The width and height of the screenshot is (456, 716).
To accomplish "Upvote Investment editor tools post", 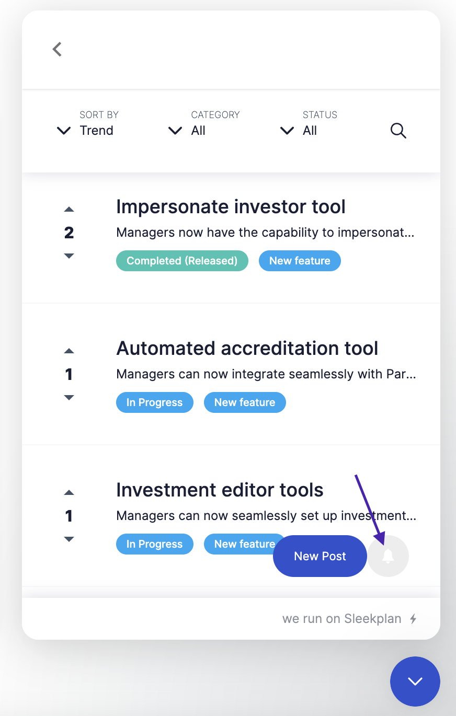I will coord(69,492).
